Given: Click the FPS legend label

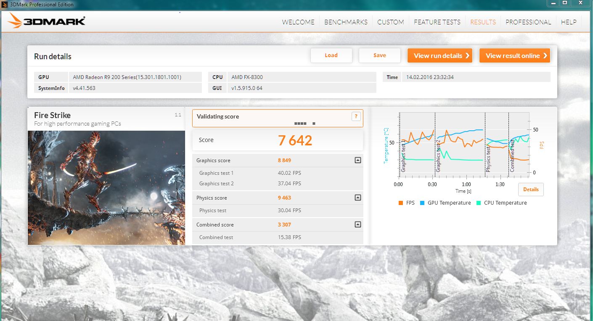Looking at the screenshot, I should 410,203.
